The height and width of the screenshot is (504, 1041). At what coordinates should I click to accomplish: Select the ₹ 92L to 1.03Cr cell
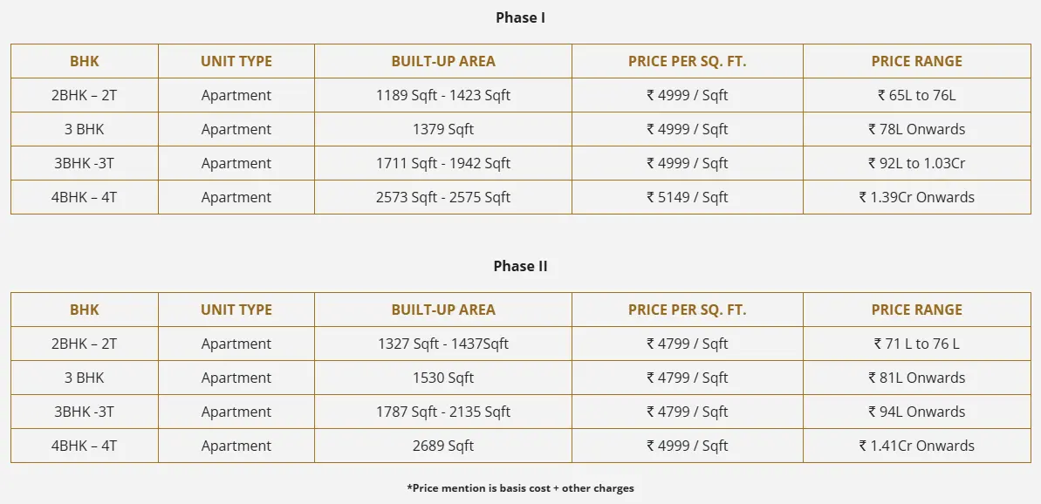(916, 163)
